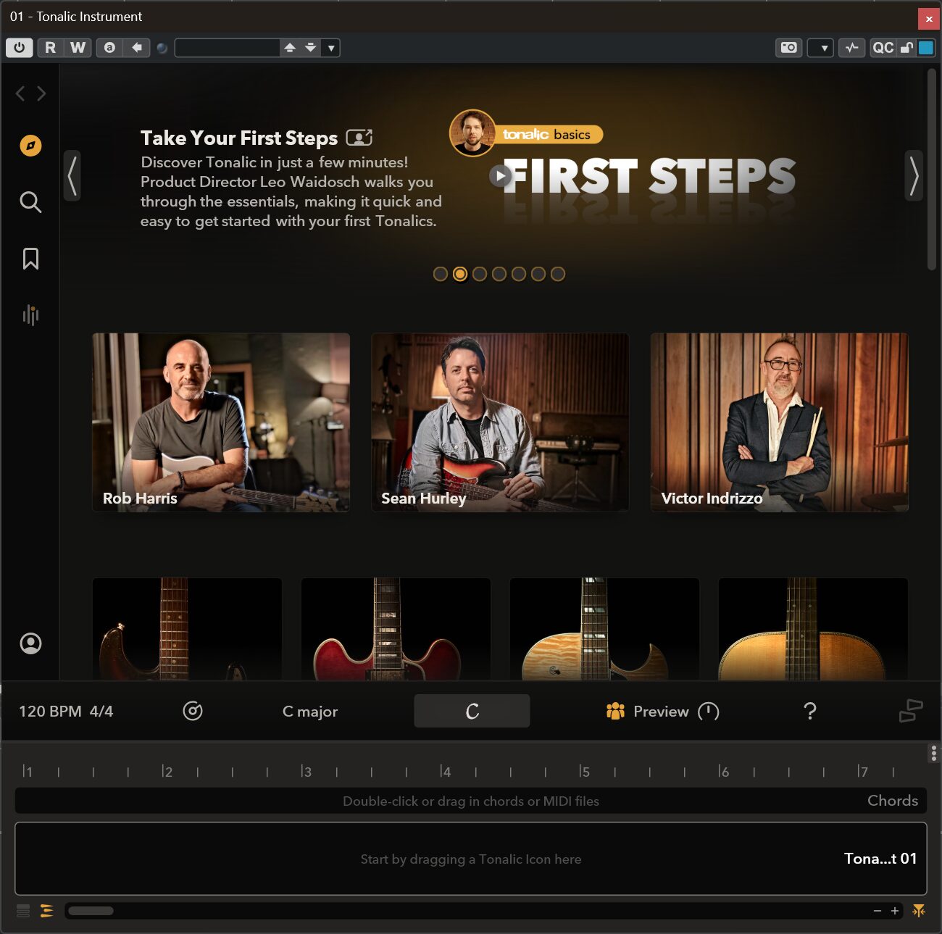Open the Sean Hurley artist thumbnail
This screenshot has width=942, height=934.
[500, 422]
